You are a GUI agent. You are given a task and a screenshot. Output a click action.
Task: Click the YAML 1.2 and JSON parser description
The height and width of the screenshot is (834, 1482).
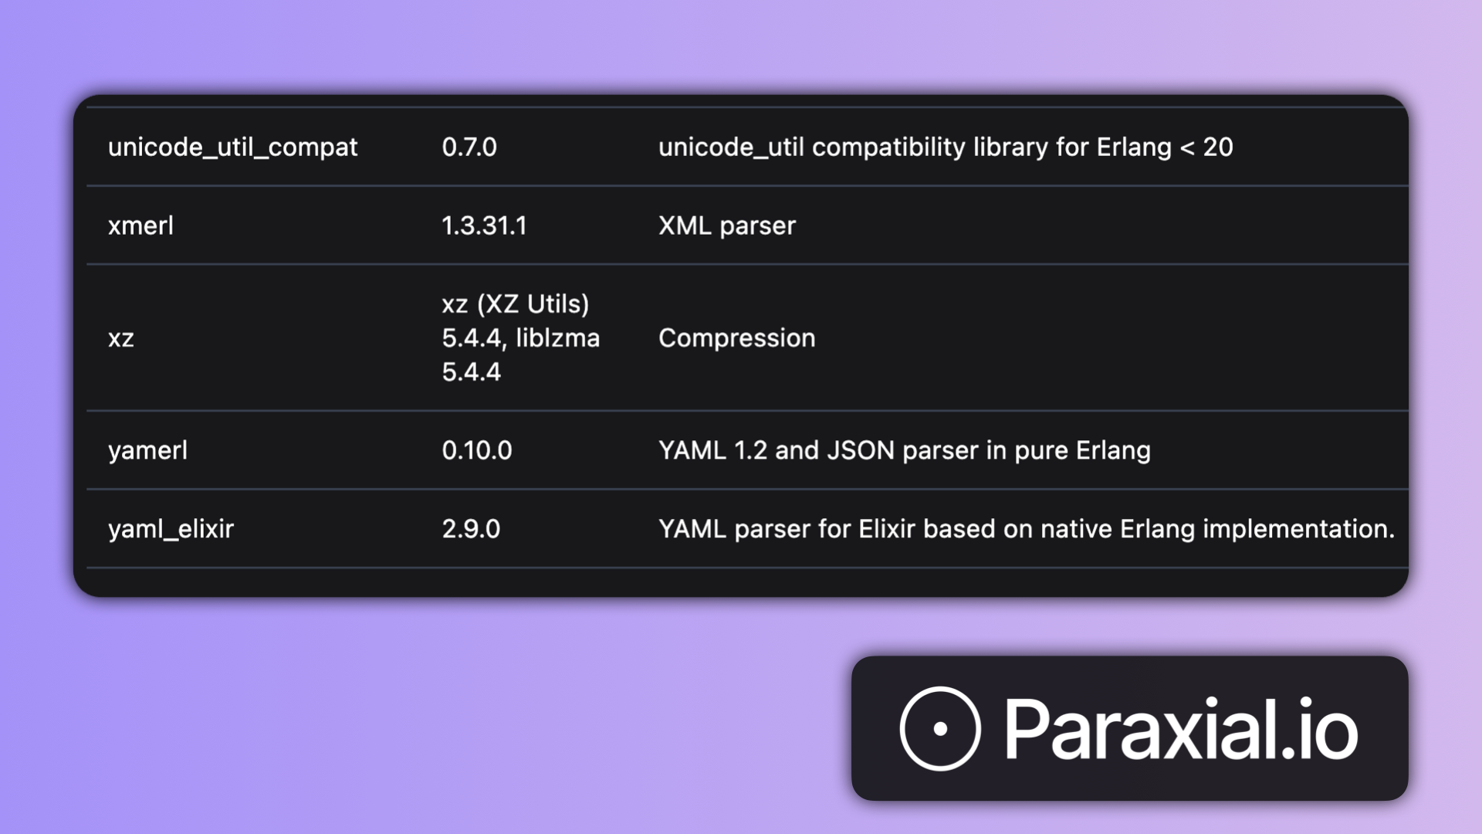(x=904, y=450)
